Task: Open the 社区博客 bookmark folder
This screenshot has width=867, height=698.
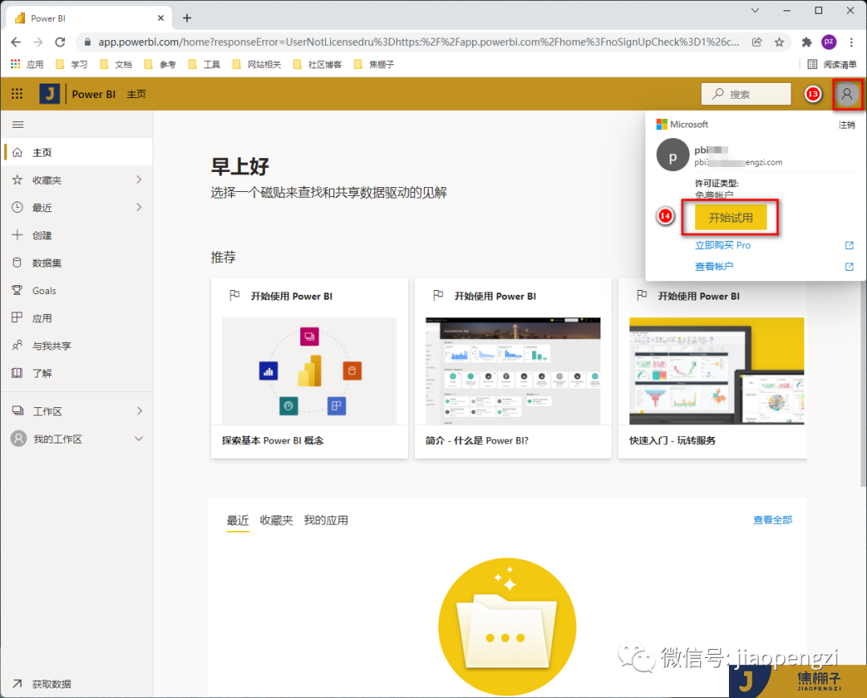Action: (x=318, y=64)
